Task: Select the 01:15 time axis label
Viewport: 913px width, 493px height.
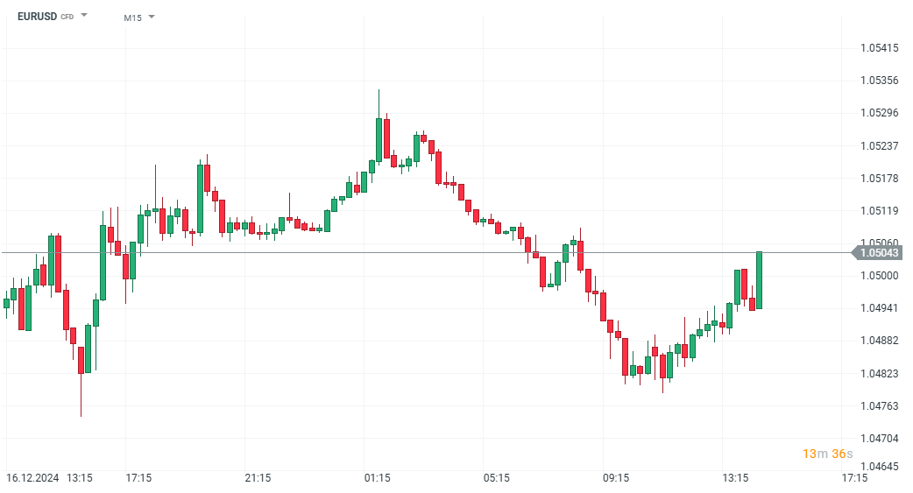Action: pyautogui.click(x=377, y=478)
